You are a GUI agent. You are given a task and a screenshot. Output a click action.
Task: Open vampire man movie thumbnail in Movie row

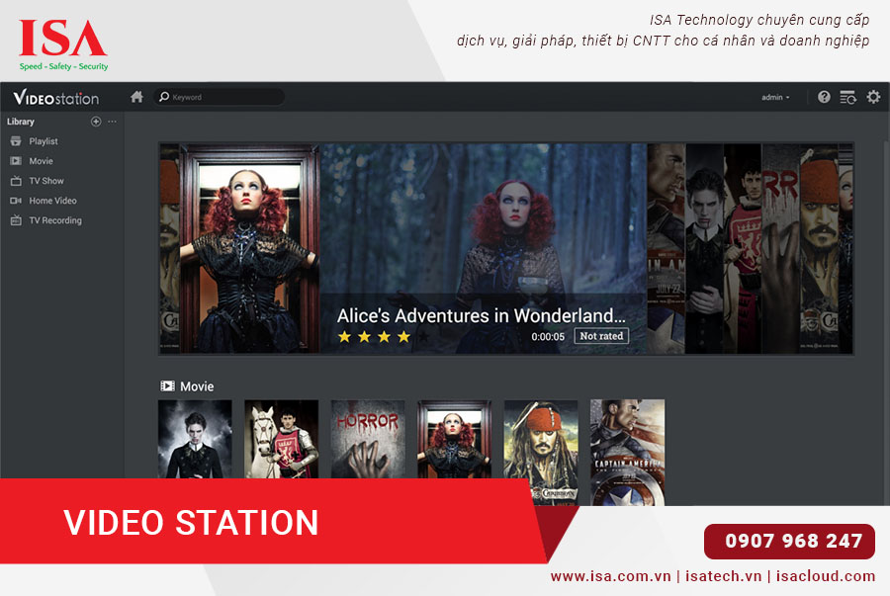(x=195, y=439)
